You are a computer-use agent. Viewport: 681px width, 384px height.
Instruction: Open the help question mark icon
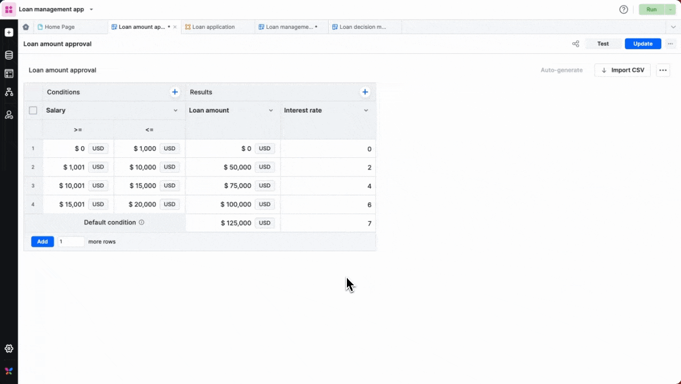[623, 10]
